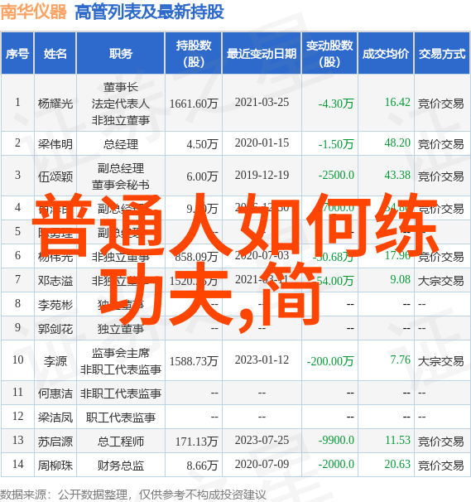Click the date 2023-01-12

click(x=262, y=360)
